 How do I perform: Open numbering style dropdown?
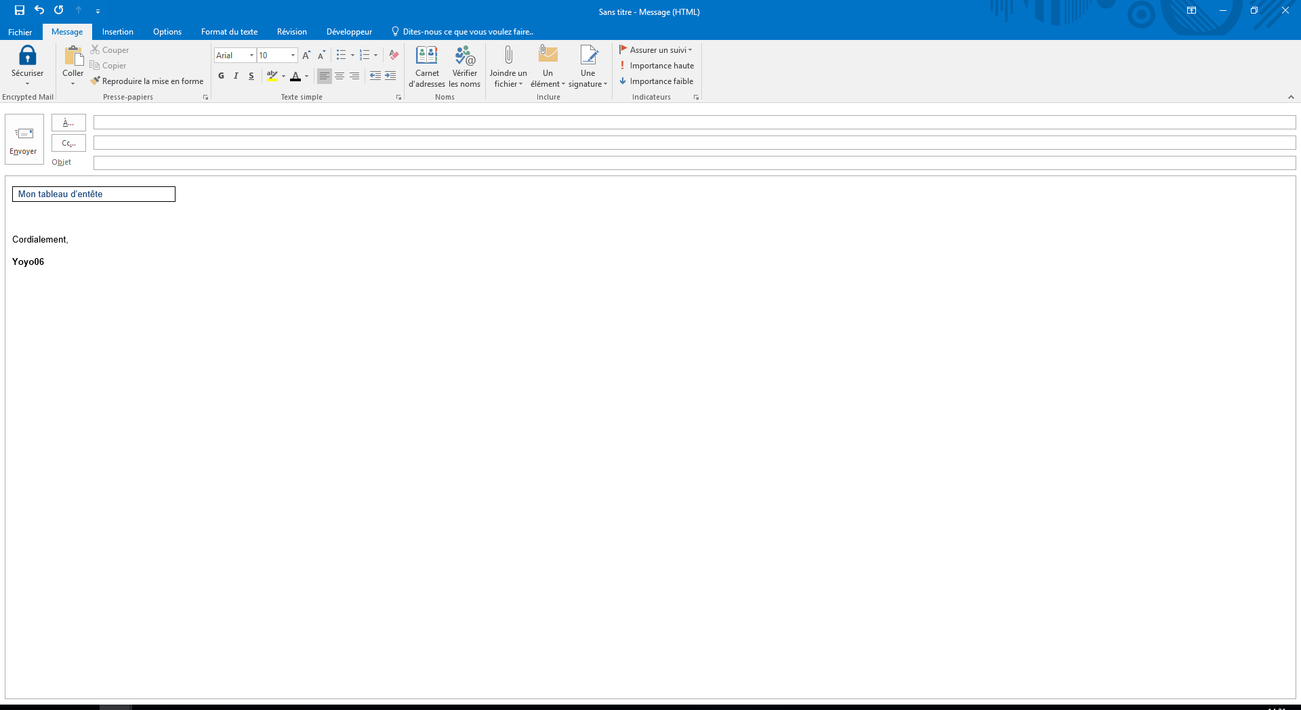(x=375, y=56)
